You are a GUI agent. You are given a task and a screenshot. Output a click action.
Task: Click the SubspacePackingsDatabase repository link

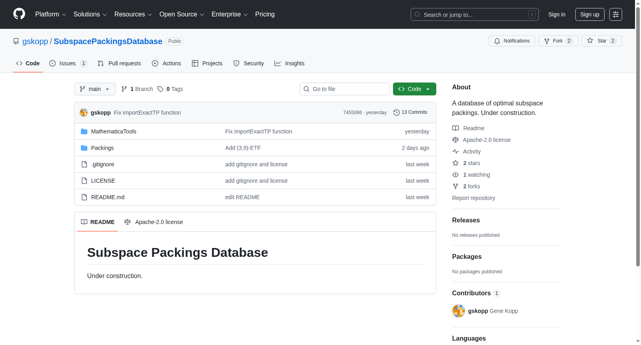coord(108,41)
